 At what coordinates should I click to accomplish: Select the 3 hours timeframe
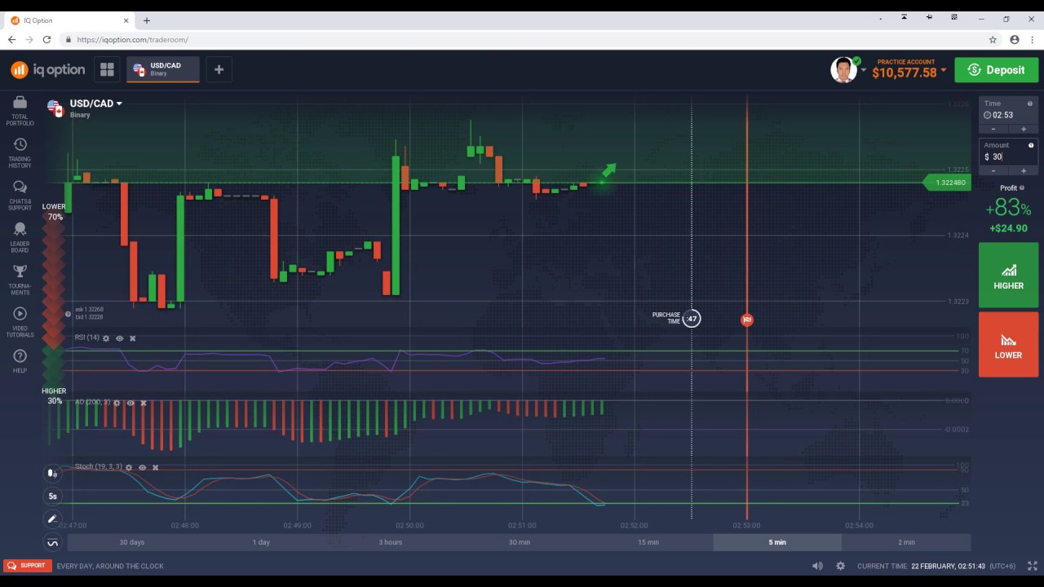point(390,542)
